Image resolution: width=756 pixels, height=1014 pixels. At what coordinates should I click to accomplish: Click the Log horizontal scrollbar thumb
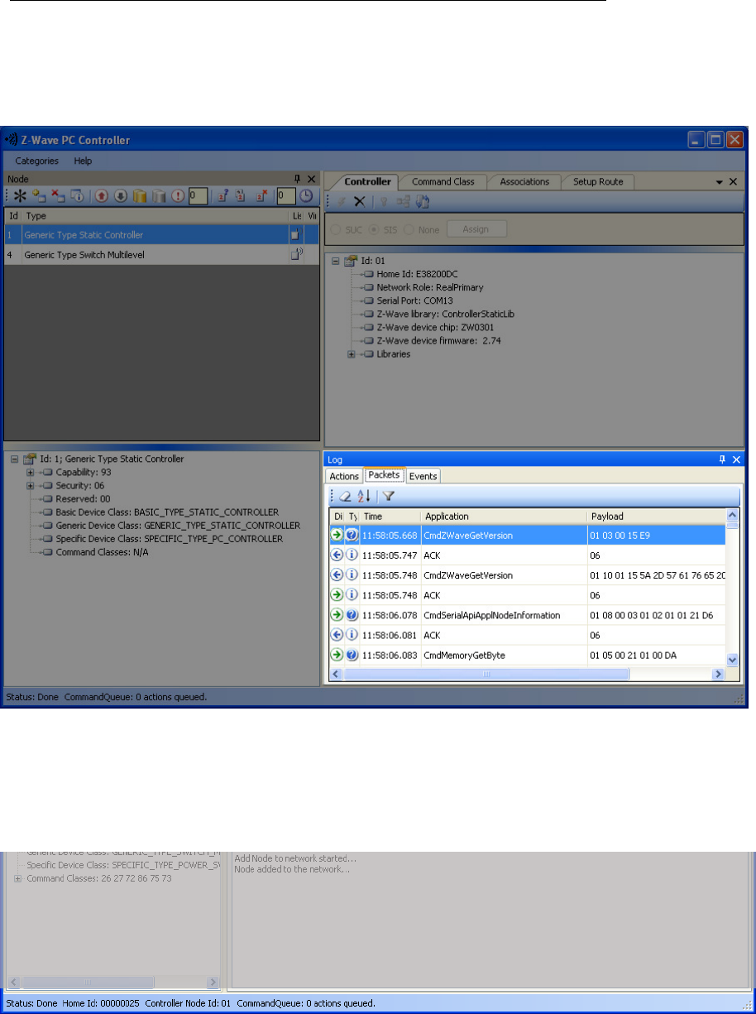pyautogui.click(x=486, y=675)
